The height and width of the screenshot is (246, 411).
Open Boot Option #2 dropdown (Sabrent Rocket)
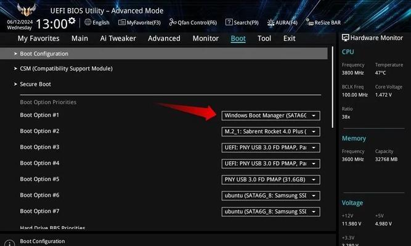pyautogui.click(x=271, y=132)
